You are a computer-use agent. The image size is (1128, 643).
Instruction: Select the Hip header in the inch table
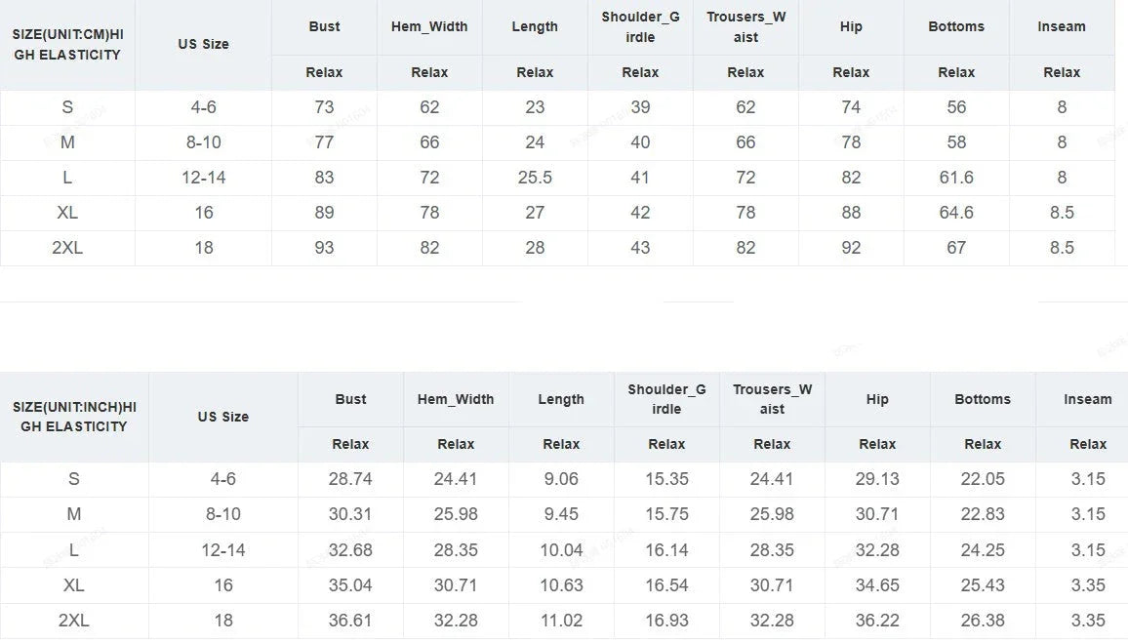tap(877, 399)
